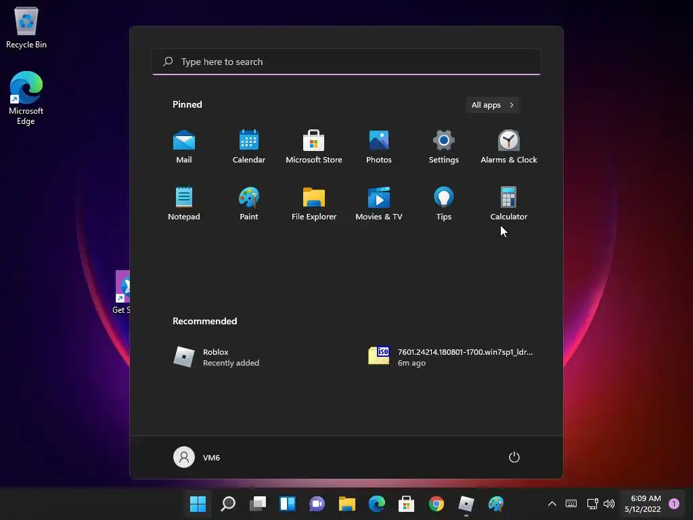The width and height of the screenshot is (693, 520).
Task: Open Microsoft Store in the Pinned section
Action: coord(314,147)
